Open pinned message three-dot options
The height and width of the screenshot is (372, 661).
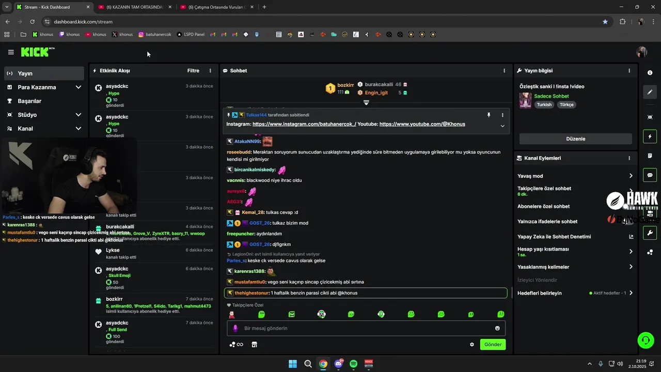click(502, 115)
